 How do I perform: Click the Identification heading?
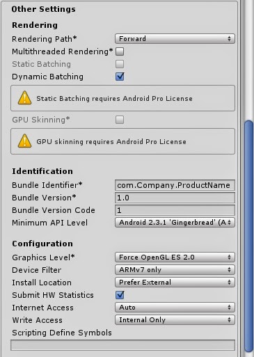tap(42, 171)
